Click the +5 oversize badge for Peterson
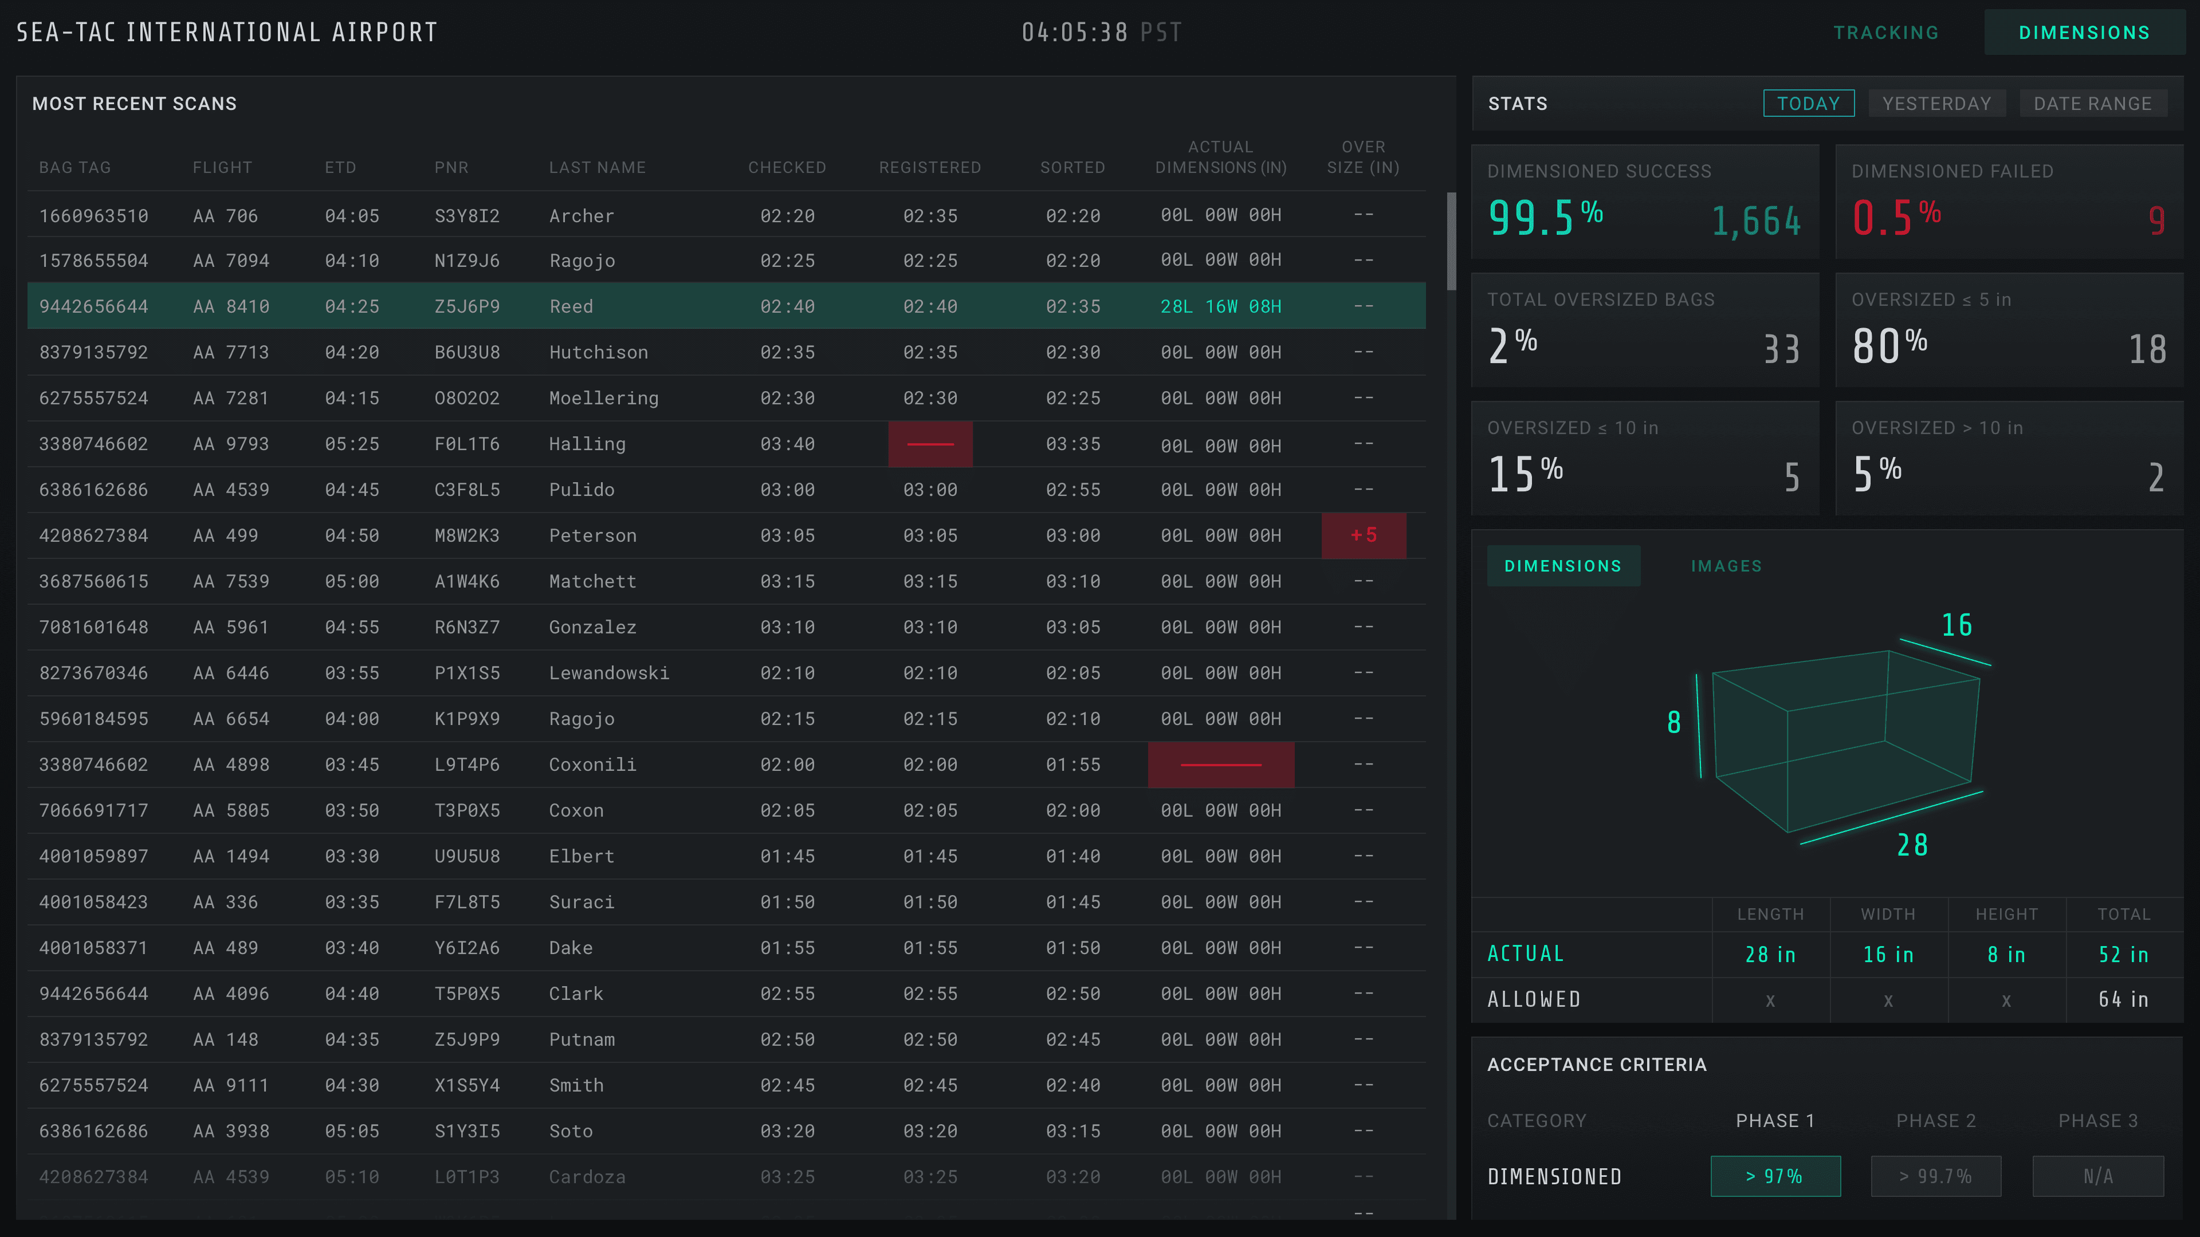The height and width of the screenshot is (1237, 2200). (x=1363, y=535)
